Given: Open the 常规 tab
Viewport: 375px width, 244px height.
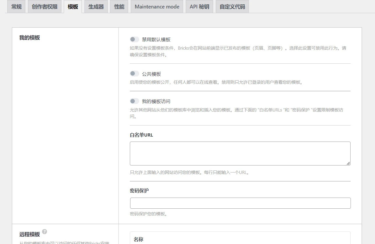Looking at the screenshot, I should (17, 7).
